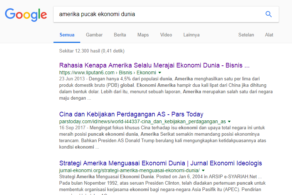Screen dimensions: 292x195
Task: Click the '16 Sep 2017' snippet date
Action: 72,127
